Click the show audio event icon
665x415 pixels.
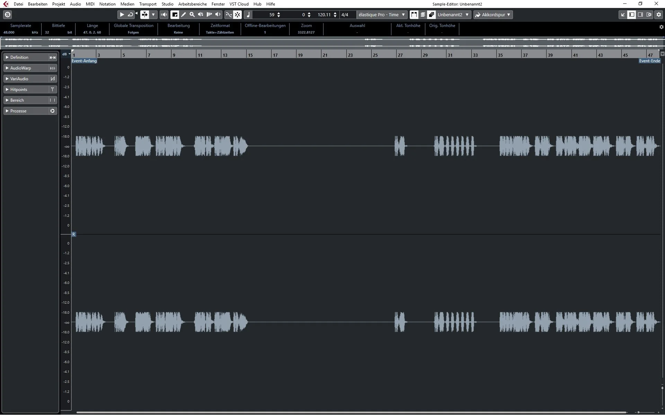[414, 15]
